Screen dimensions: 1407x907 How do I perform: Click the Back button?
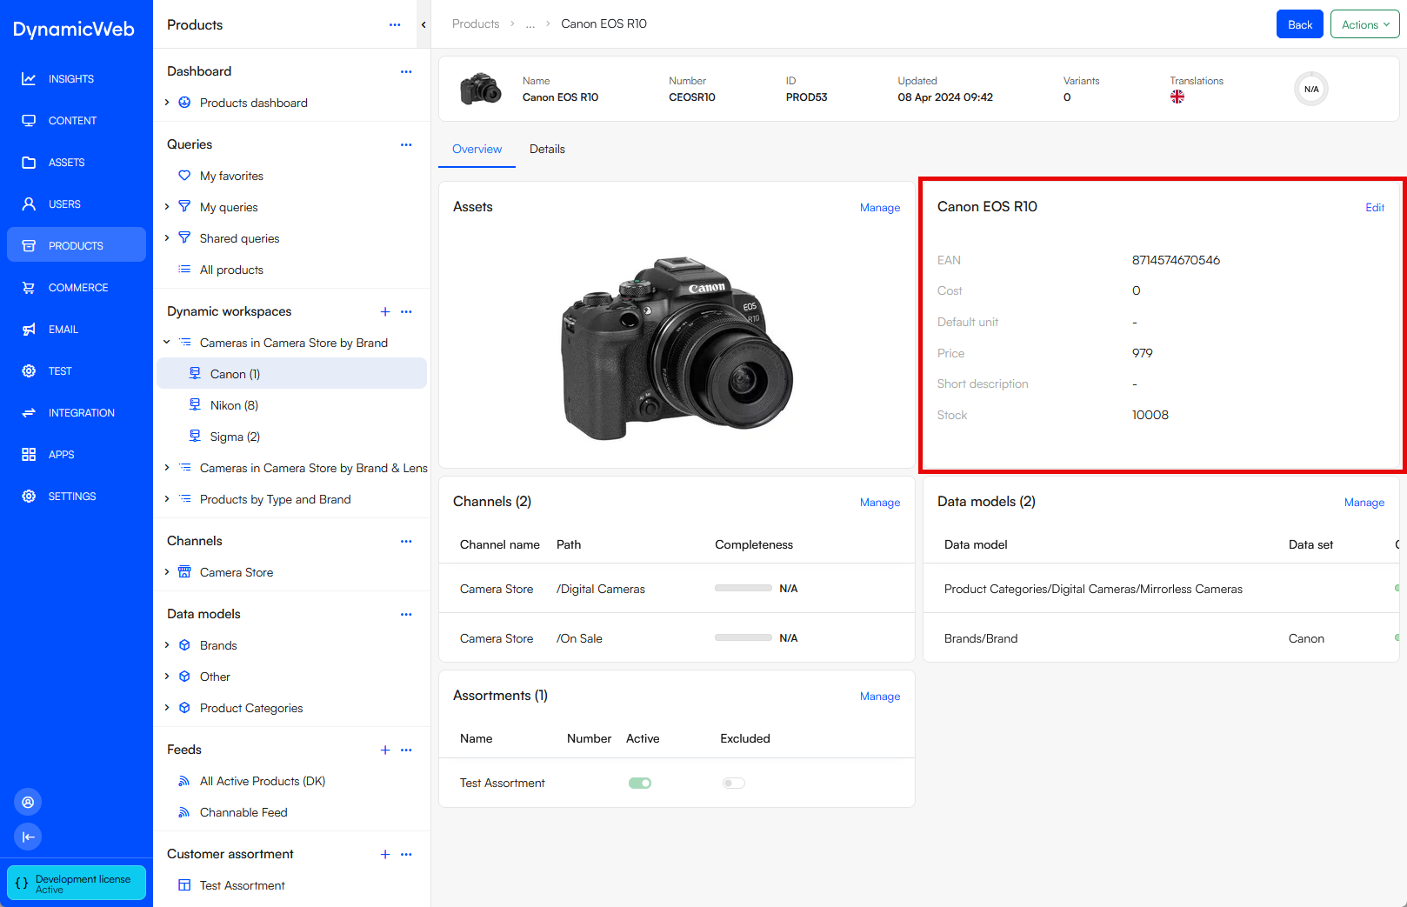(1299, 23)
